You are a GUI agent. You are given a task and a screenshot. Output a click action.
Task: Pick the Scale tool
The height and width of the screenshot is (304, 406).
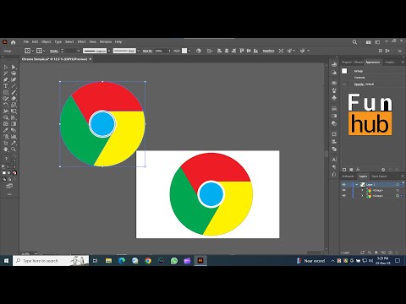pyautogui.click(x=14, y=105)
